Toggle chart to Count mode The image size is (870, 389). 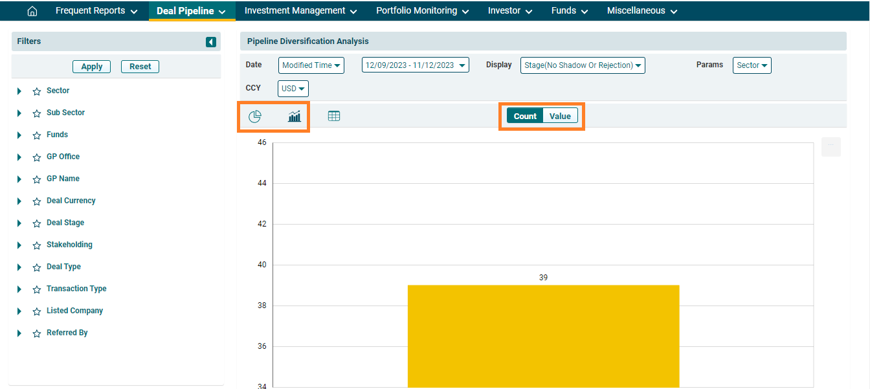525,116
